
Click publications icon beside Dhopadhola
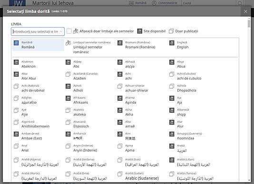pyautogui.click(x=172, y=86)
